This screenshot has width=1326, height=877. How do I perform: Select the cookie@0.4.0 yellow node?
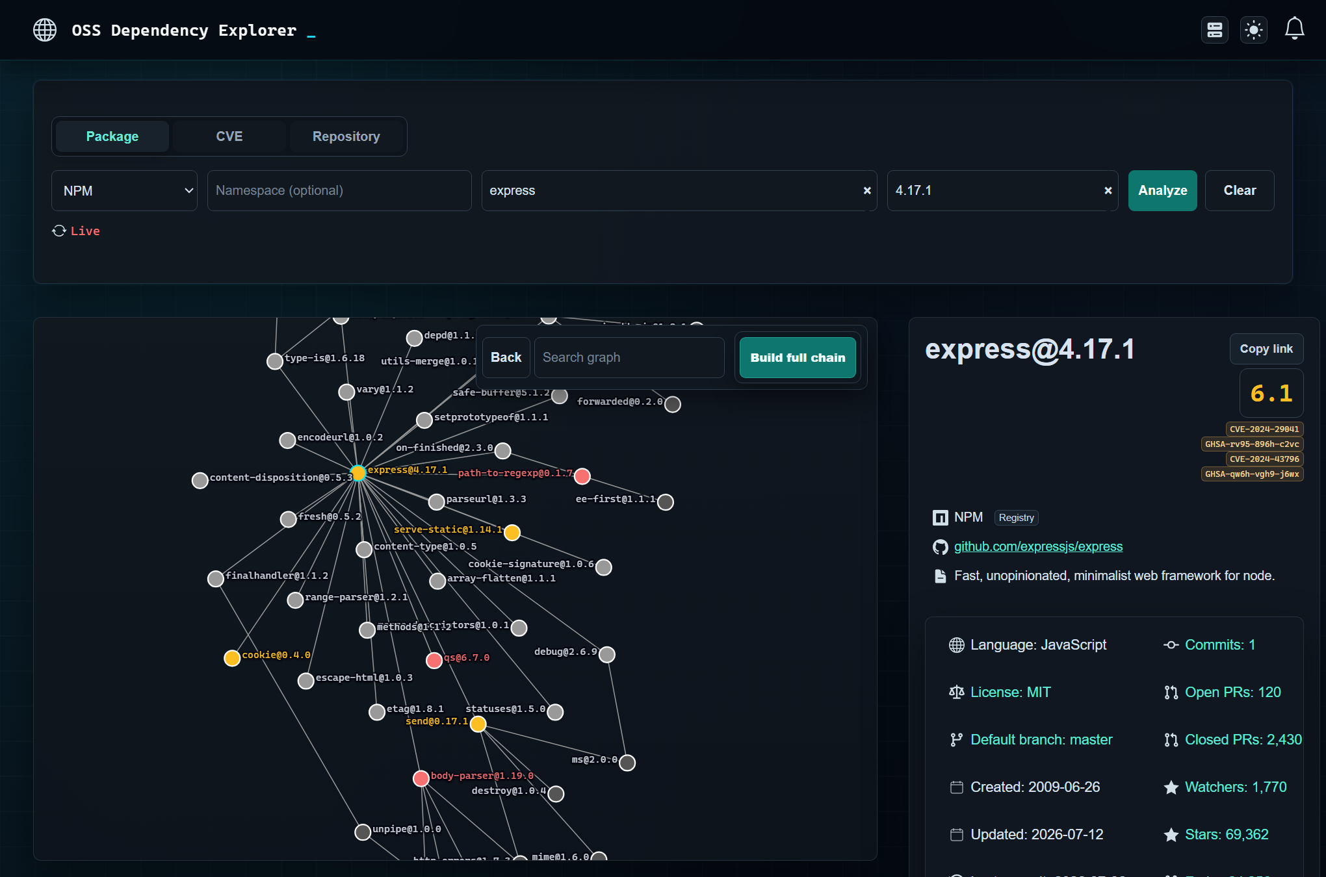point(232,658)
